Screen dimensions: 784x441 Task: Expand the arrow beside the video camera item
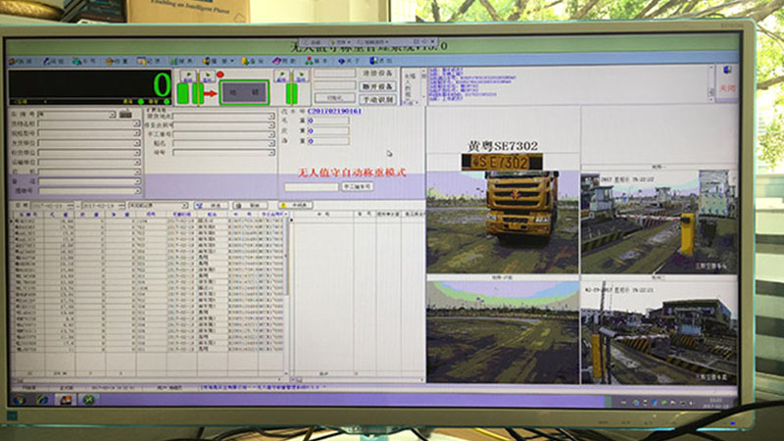(232, 61)
